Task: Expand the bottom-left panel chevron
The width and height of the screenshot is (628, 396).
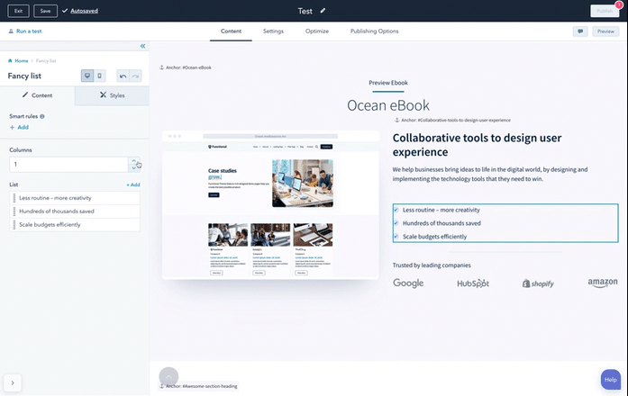Action: pos(13,382)
